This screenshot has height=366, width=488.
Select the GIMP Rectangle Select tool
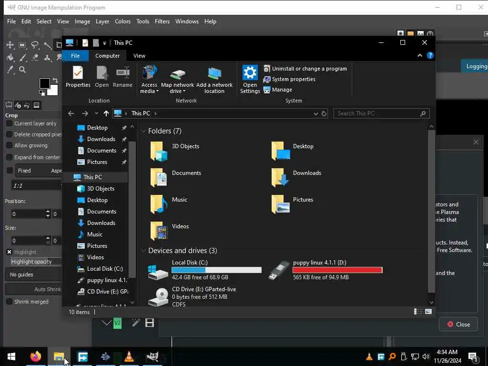click(22, 45)
